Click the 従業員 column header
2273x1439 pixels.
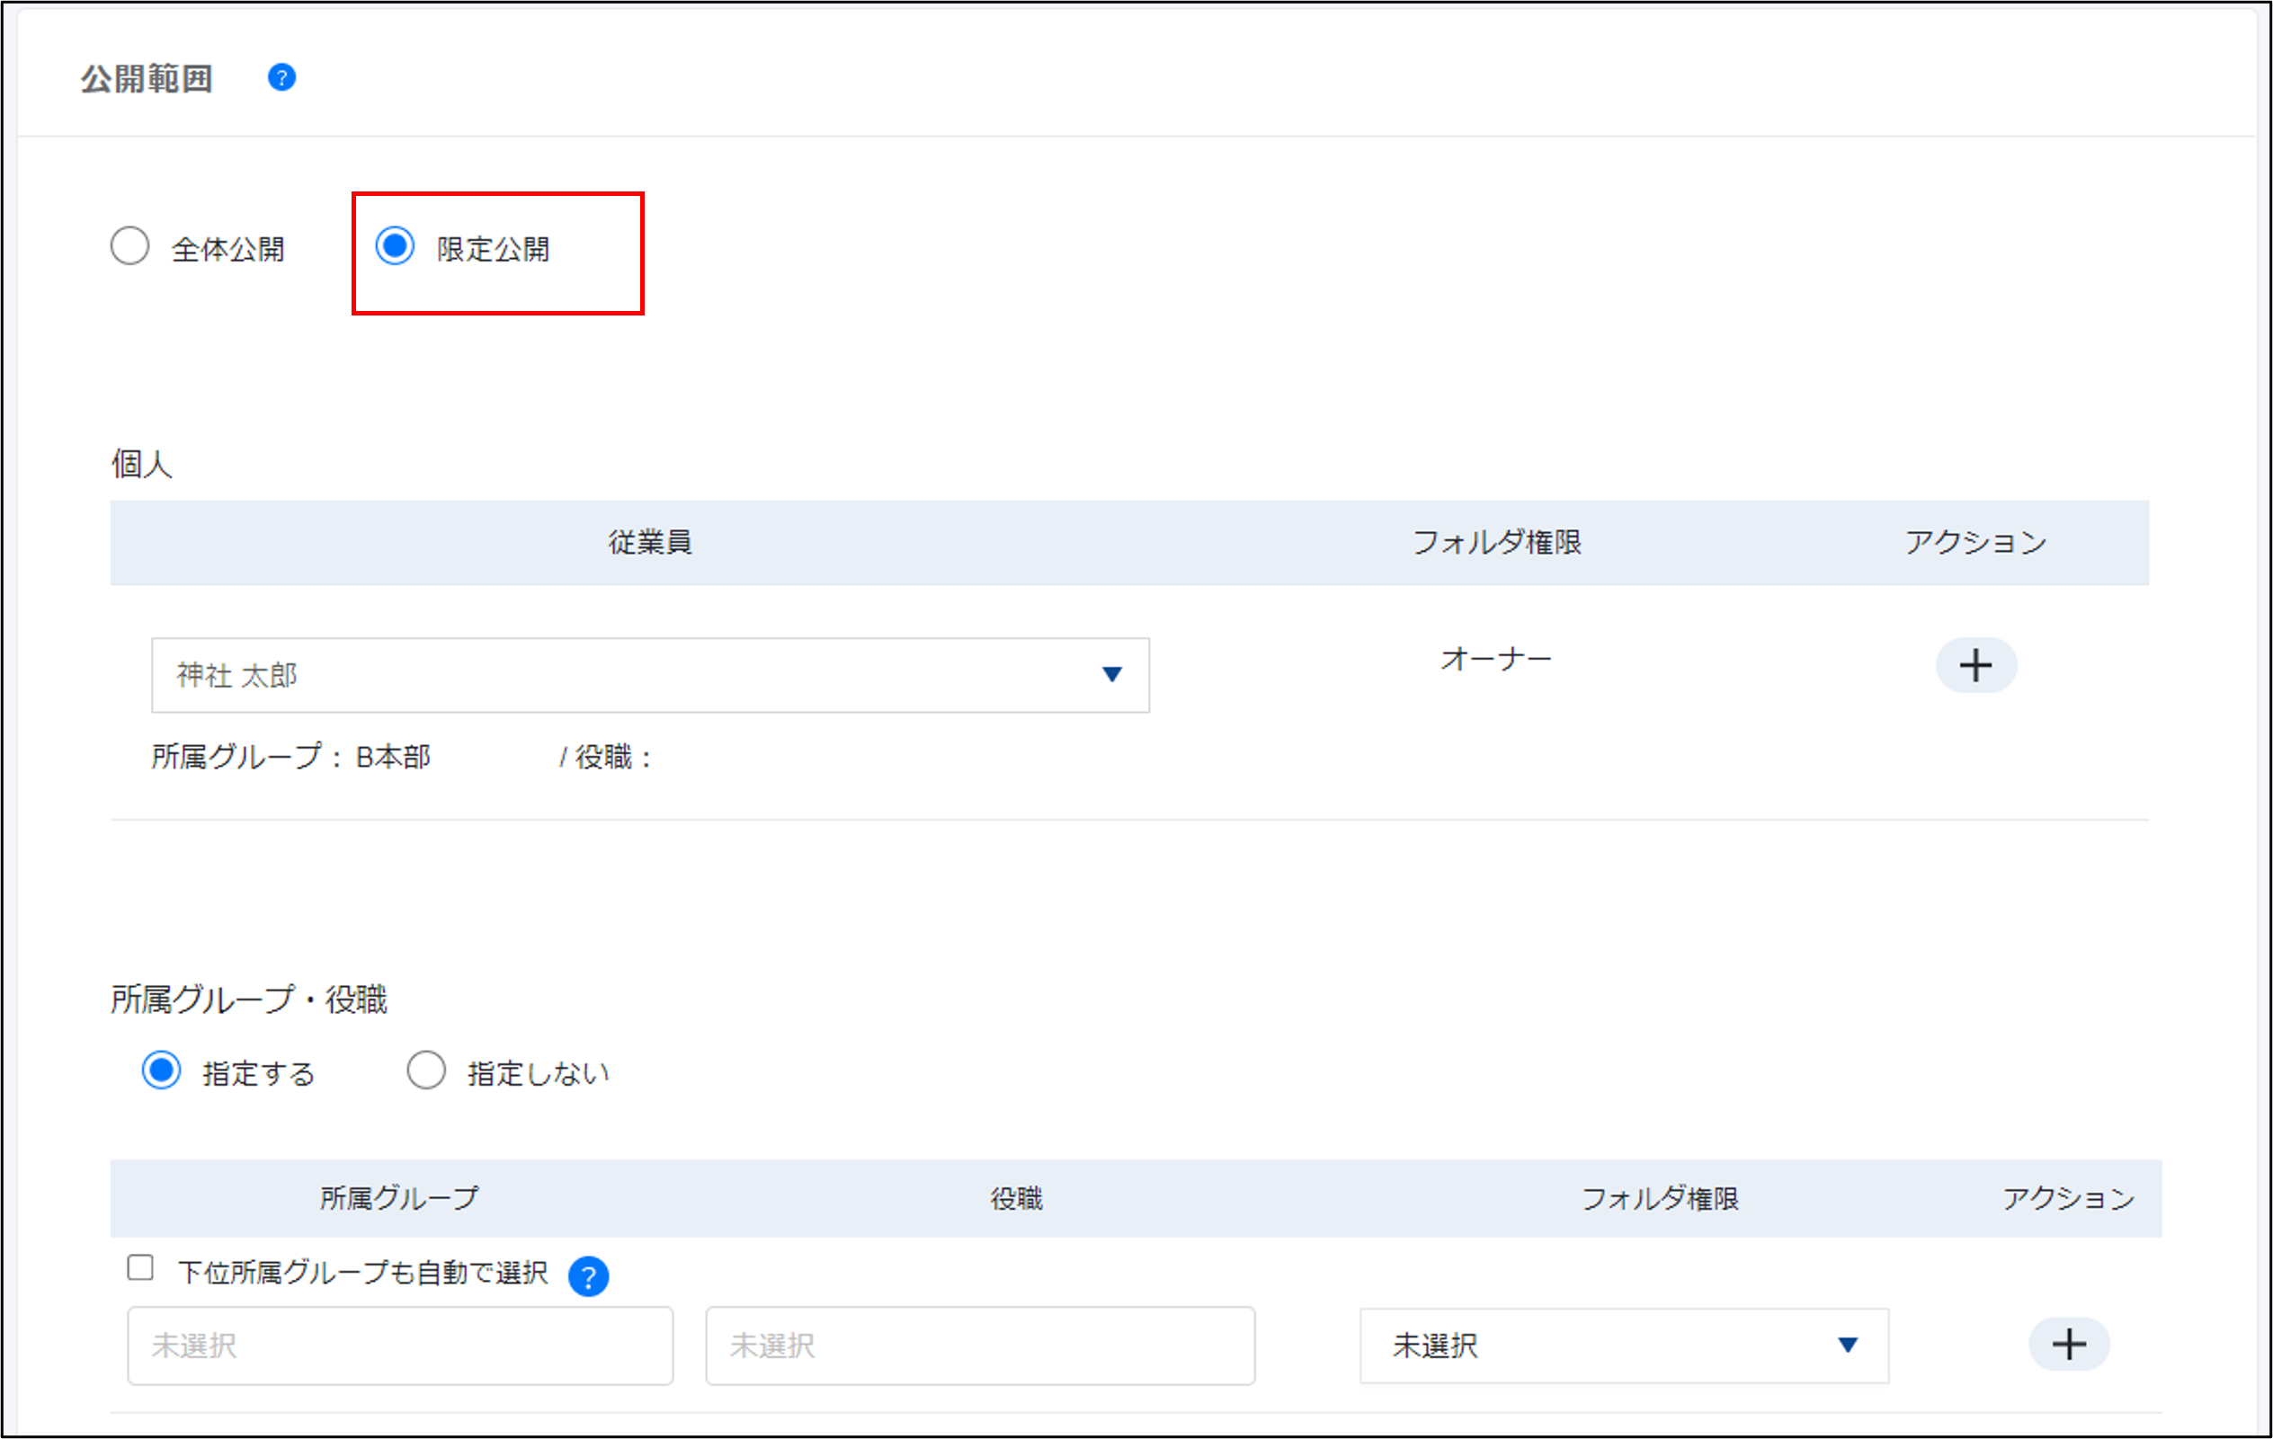[649, 543]
